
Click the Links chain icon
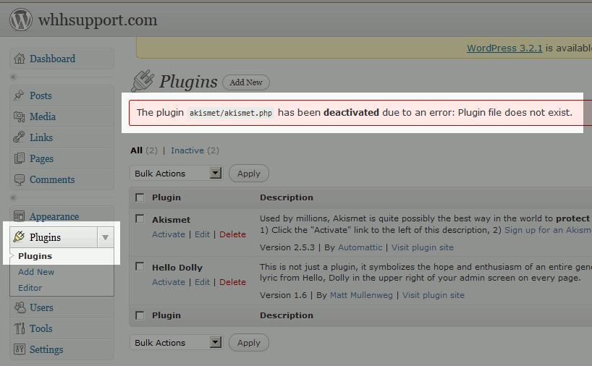(20, 137)
